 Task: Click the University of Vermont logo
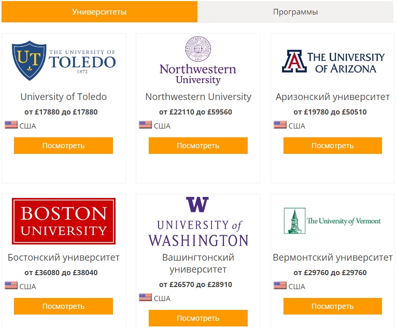[332, 221]
